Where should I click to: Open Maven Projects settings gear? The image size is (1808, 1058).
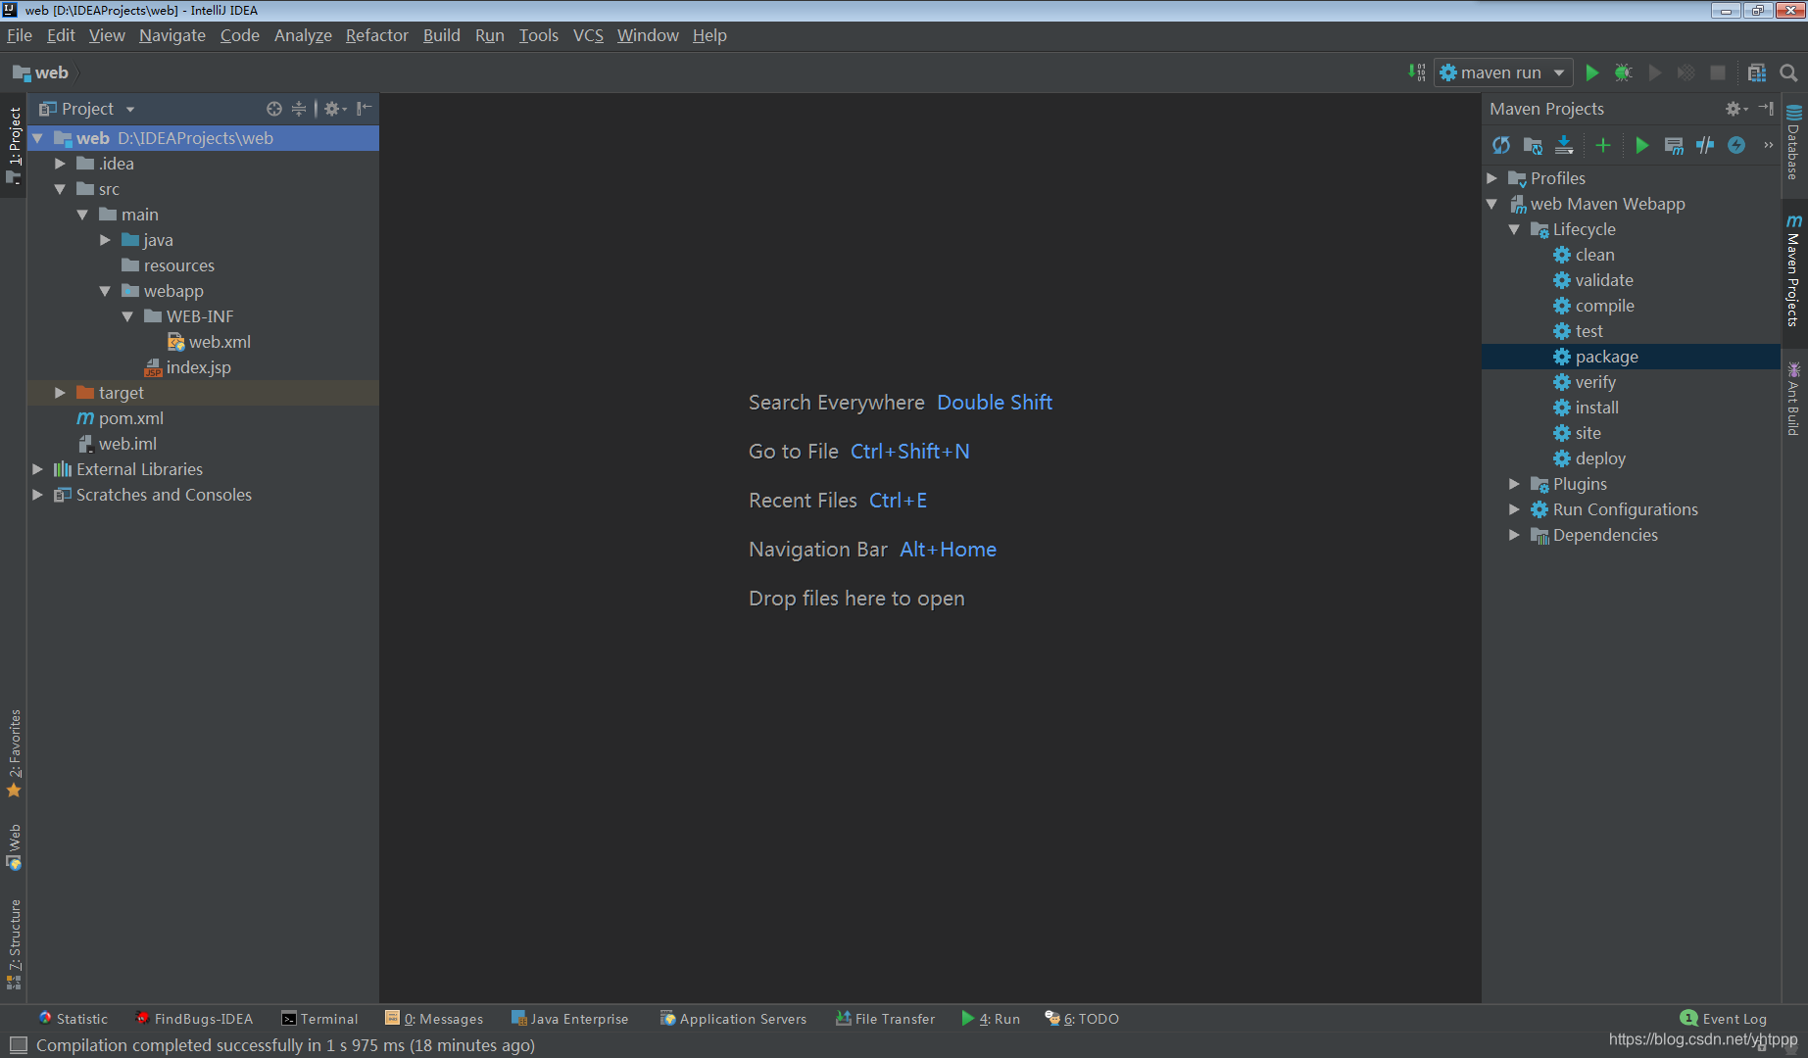point(1735,109)
